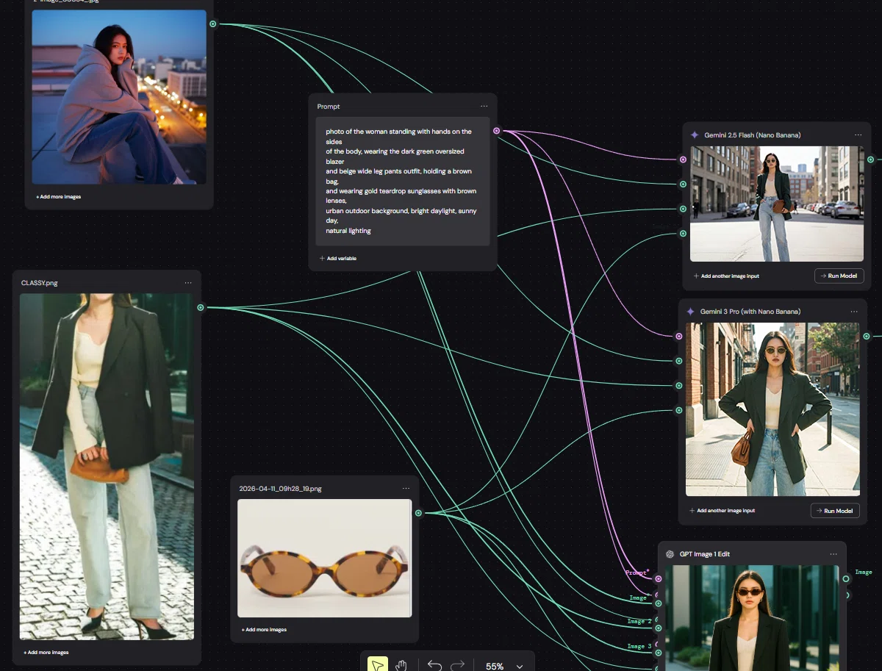
Task: Select the CLASSY.png outfit image
Action: click(107, 467)
